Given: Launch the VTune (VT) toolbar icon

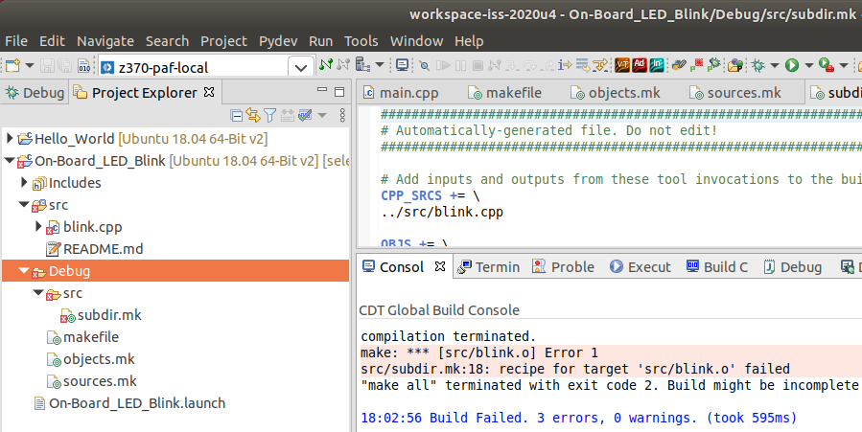Looking at the screenshot, I should (x=622, y=65).
